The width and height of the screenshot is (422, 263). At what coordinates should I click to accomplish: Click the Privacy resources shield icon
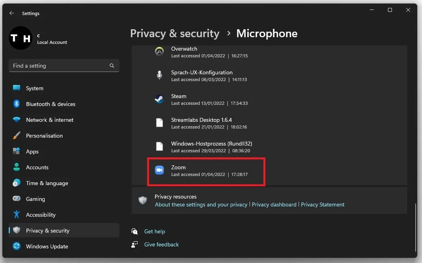[x=142, y=200]
